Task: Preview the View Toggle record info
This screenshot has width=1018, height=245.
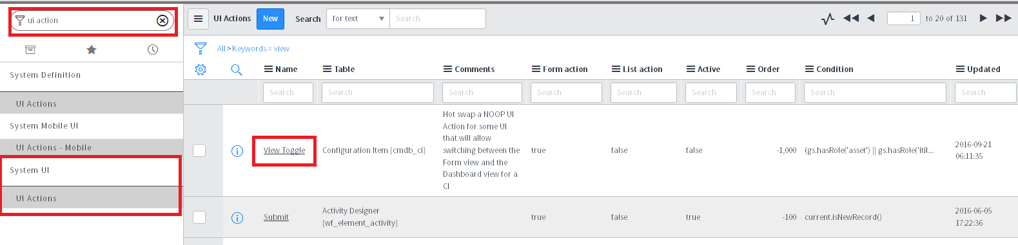Action: (x=237, y=151)
